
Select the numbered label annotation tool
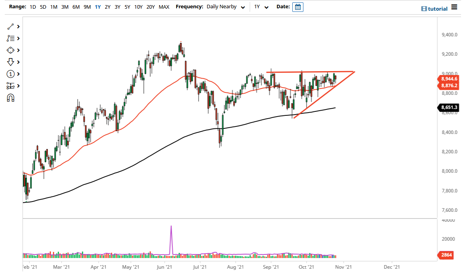pyautogui.click(x=10, y=74)
